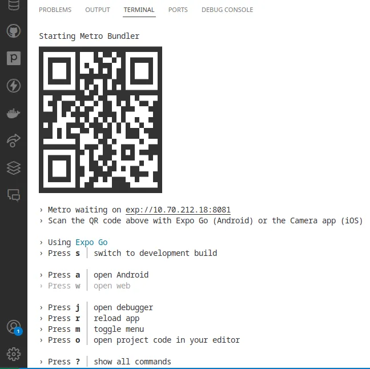Click the 'Expo Go' colored text
370x369 pixels.
[x=91, y=242]
